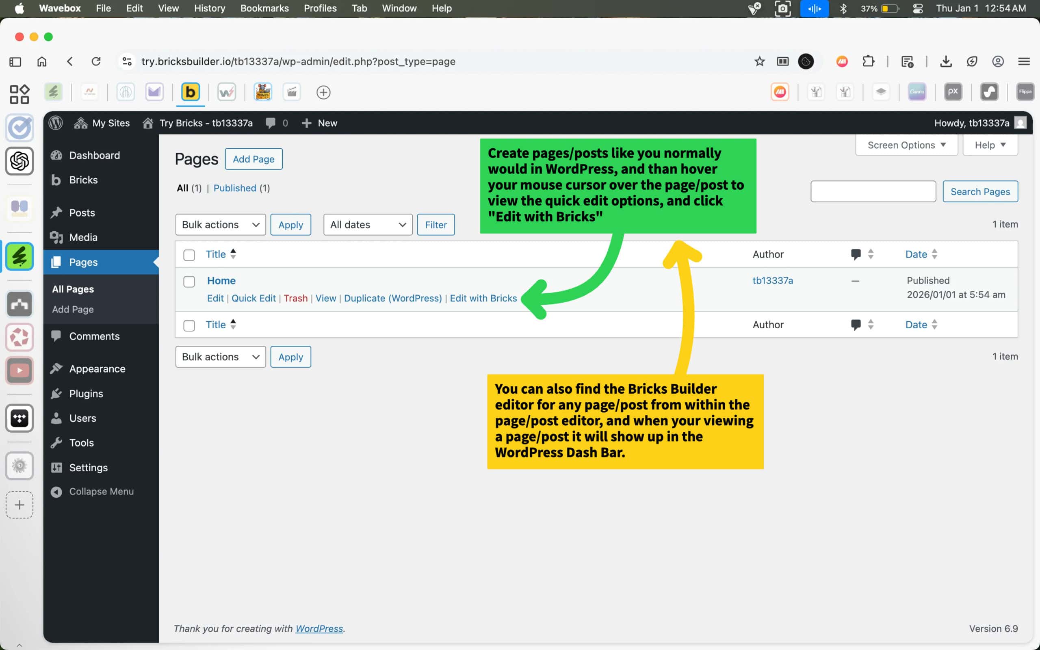Open the ChatGPT app in the Wavebox sidebar
The width and height of the screenshot is (1040, 650).
pos(19,161)
